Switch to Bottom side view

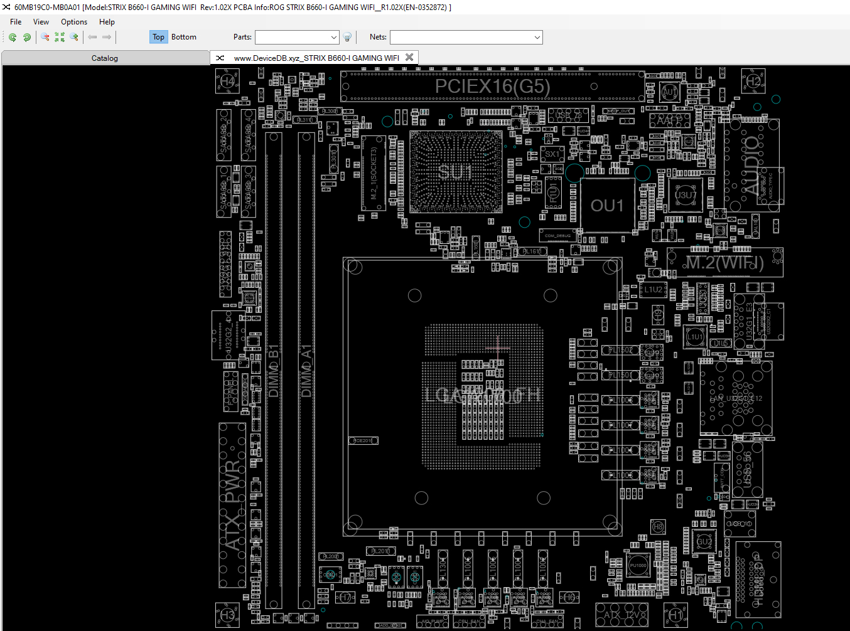coord(184,37)
